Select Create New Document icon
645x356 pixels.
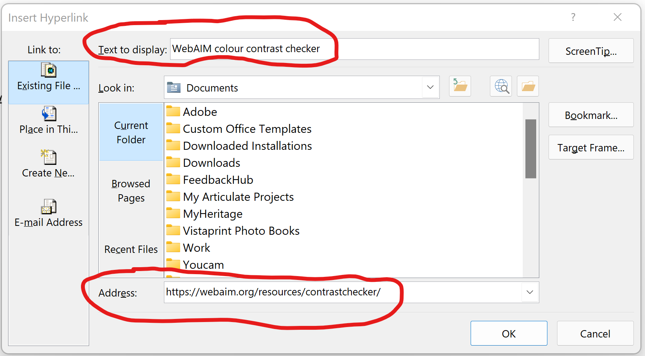(x=49, y=157)
